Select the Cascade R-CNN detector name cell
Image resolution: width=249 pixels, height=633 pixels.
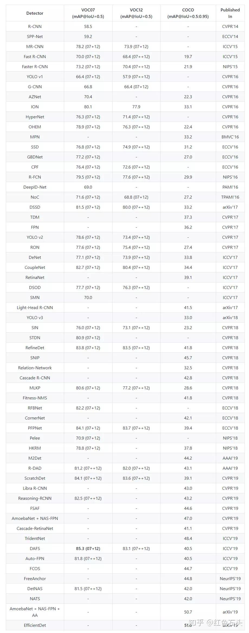click(x=35, y=378)
